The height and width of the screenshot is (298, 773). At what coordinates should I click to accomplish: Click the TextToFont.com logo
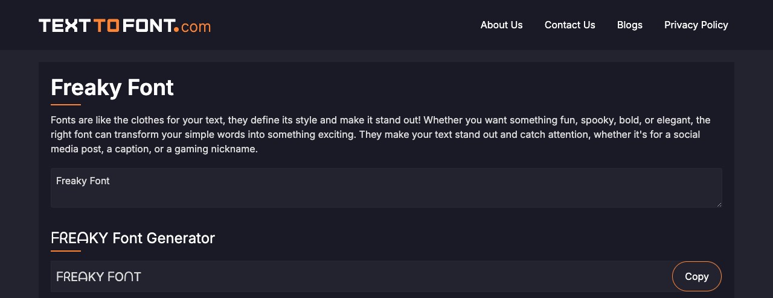click(x=124, y=25)
